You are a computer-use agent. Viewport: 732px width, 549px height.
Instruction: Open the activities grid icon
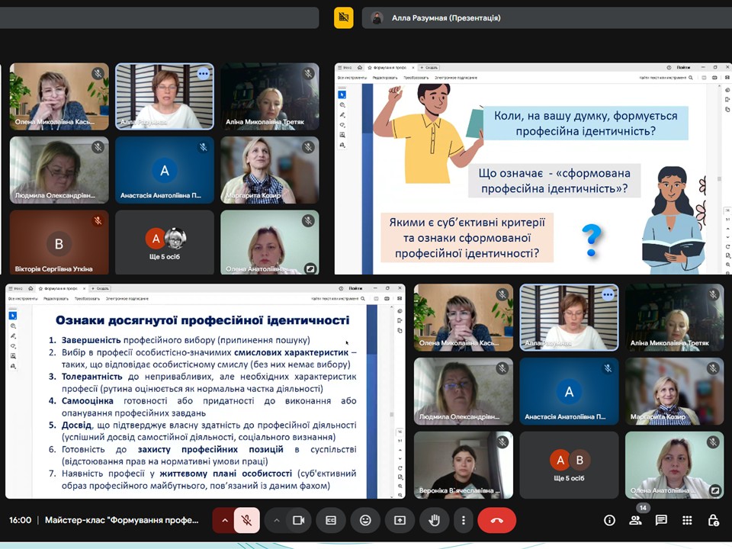pyautogui.click(x=687, y=520)
